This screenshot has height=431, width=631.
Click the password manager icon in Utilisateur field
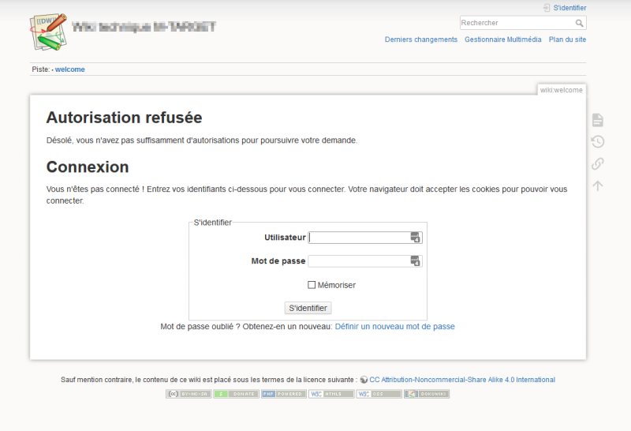click(x=416, y=238)
